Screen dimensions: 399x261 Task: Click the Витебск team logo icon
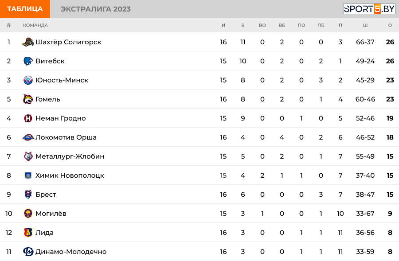tap(28, 61)
